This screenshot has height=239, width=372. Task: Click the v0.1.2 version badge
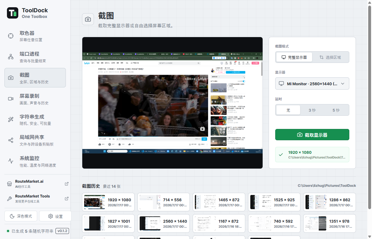62,231
